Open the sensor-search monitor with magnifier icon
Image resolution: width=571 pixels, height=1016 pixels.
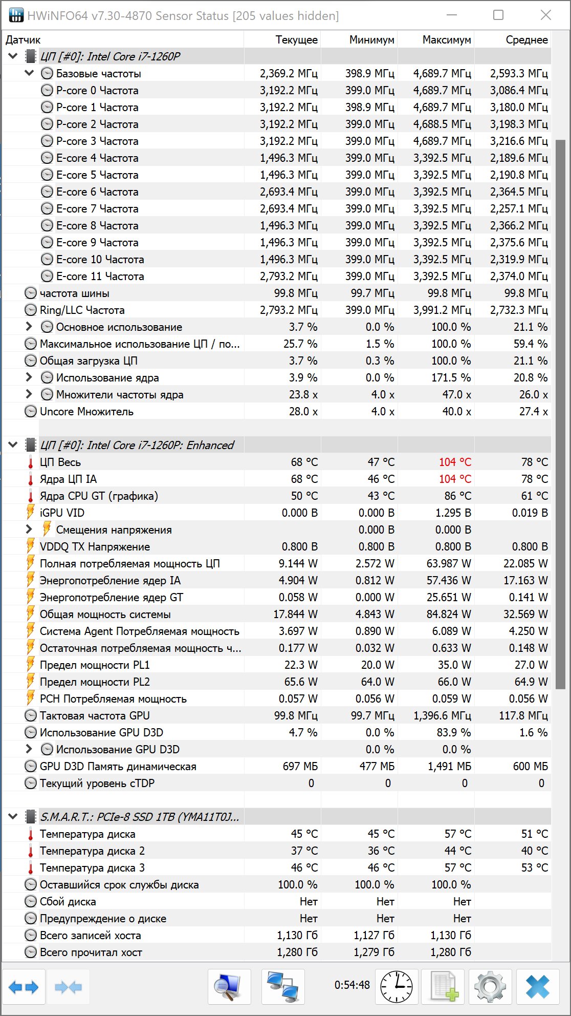pos(229,986)
